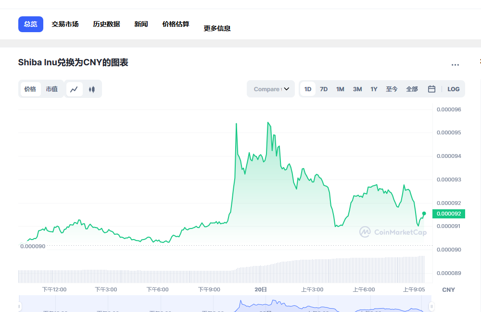Toggle LOG scale on chart

pos(454,89)
